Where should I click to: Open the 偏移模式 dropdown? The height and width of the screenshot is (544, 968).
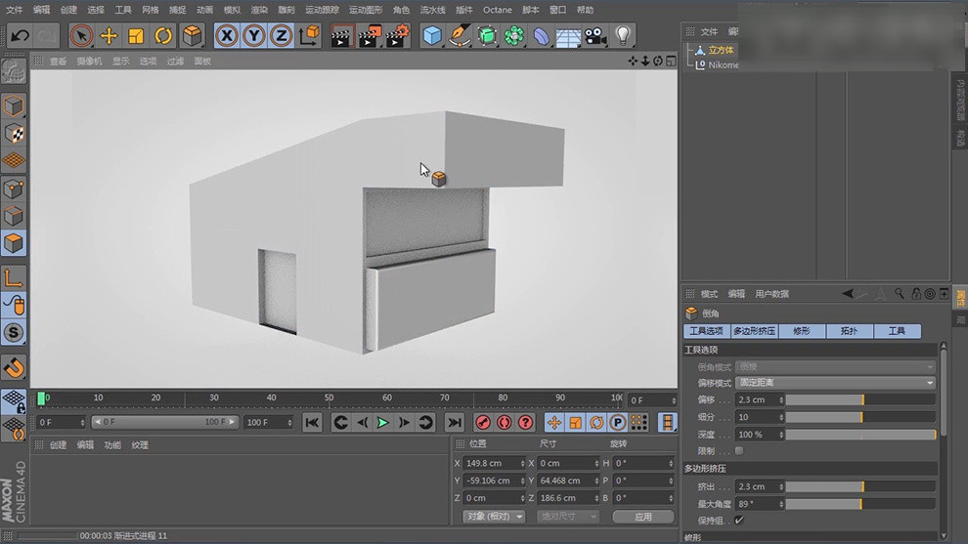(x=835, y=383)
